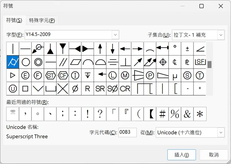Select the question mark in recently used symbols
Viewport: 231px width, 164px height.
point(100,114)
